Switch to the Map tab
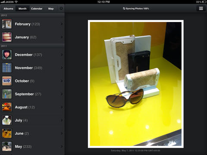The height and width of the screenshot is (155, 207). tap(51, 9)
